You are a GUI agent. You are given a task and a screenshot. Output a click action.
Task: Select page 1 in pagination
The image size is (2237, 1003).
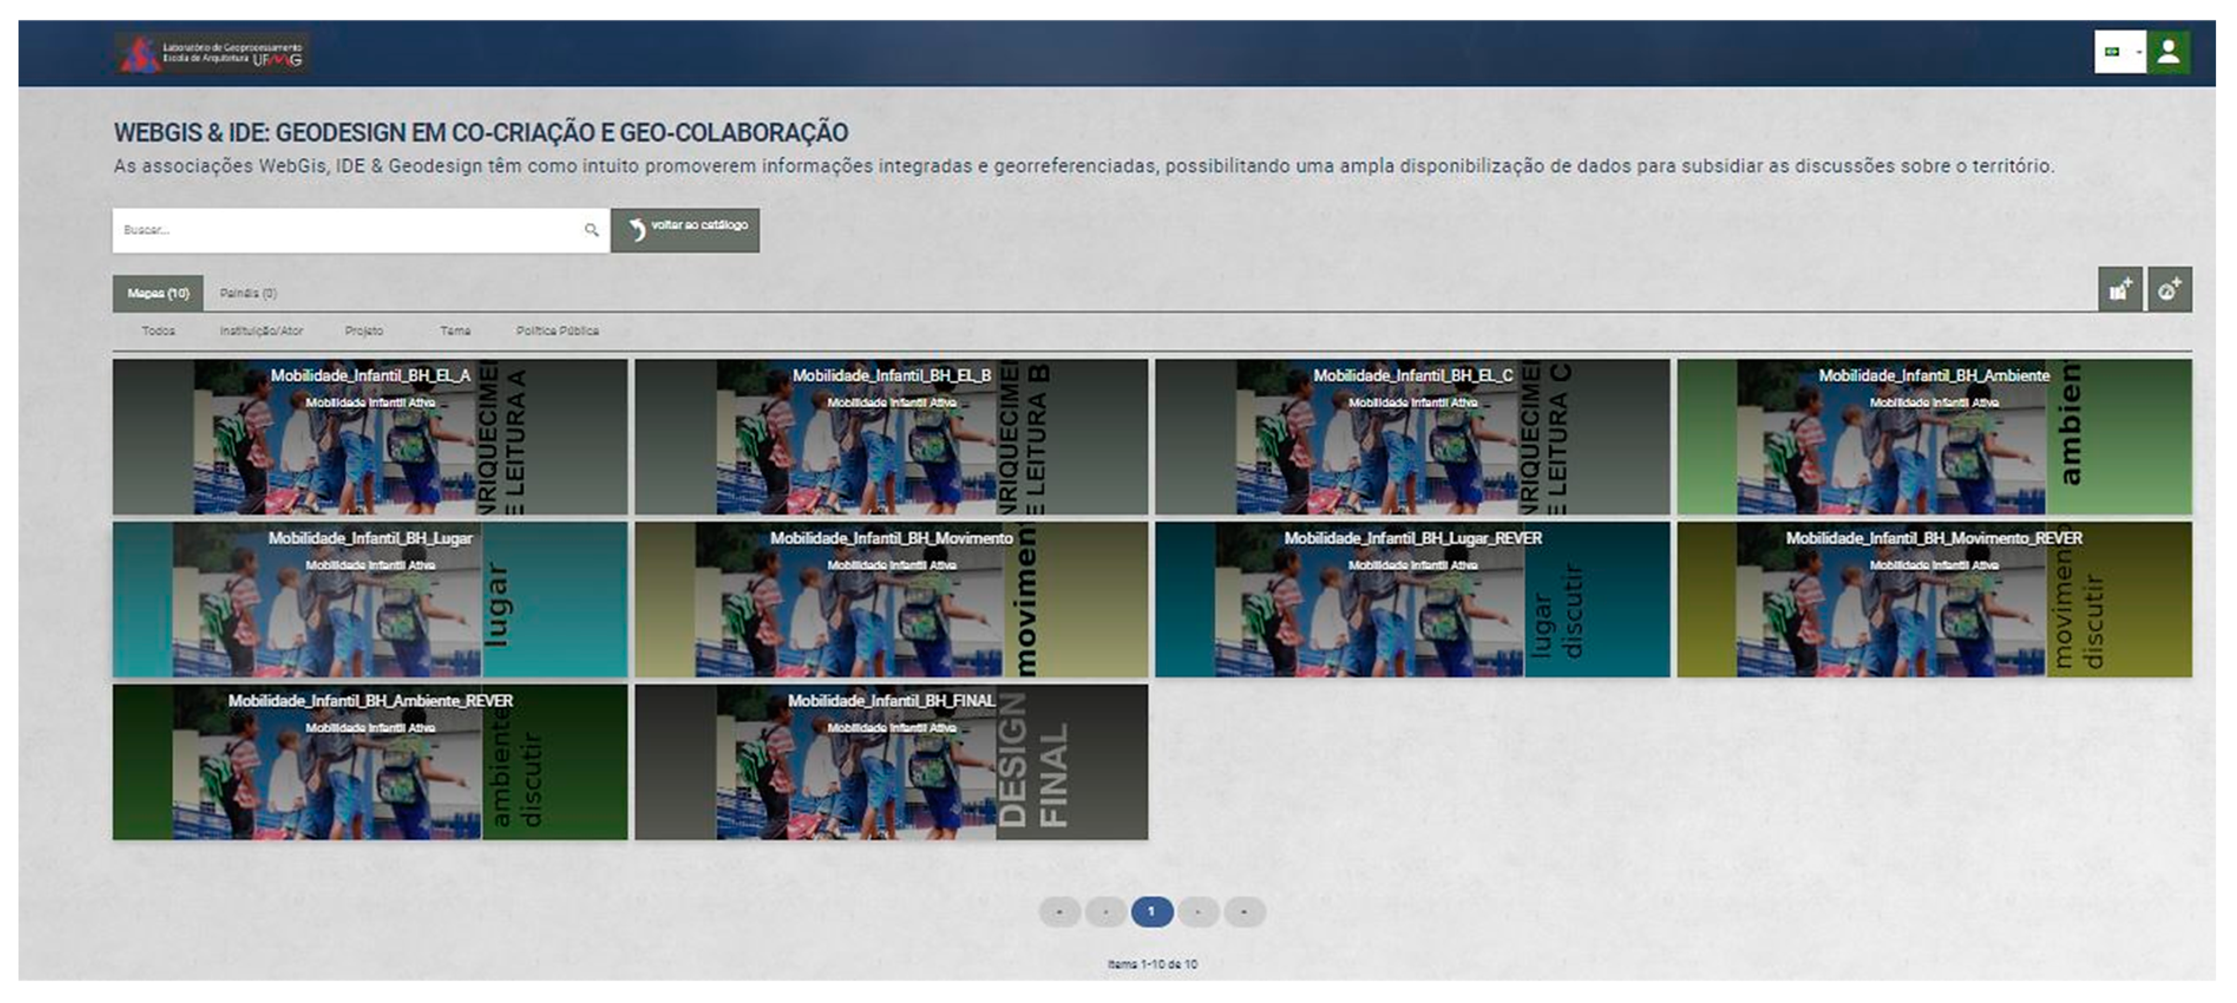click(1151, 912)
